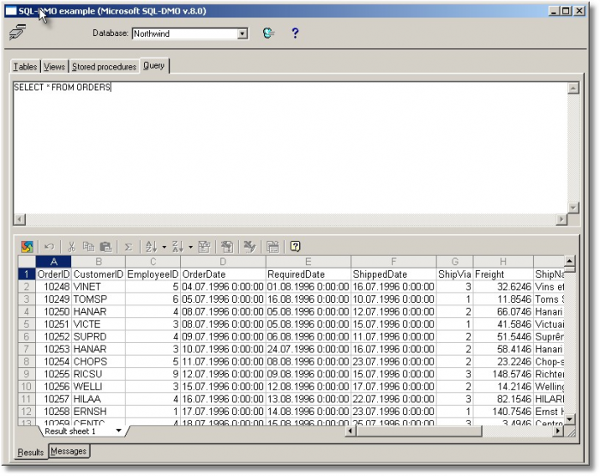Switch to the Tables tab
The height and width of the screenshot is (476, 600).
click(x=25, y=67)
